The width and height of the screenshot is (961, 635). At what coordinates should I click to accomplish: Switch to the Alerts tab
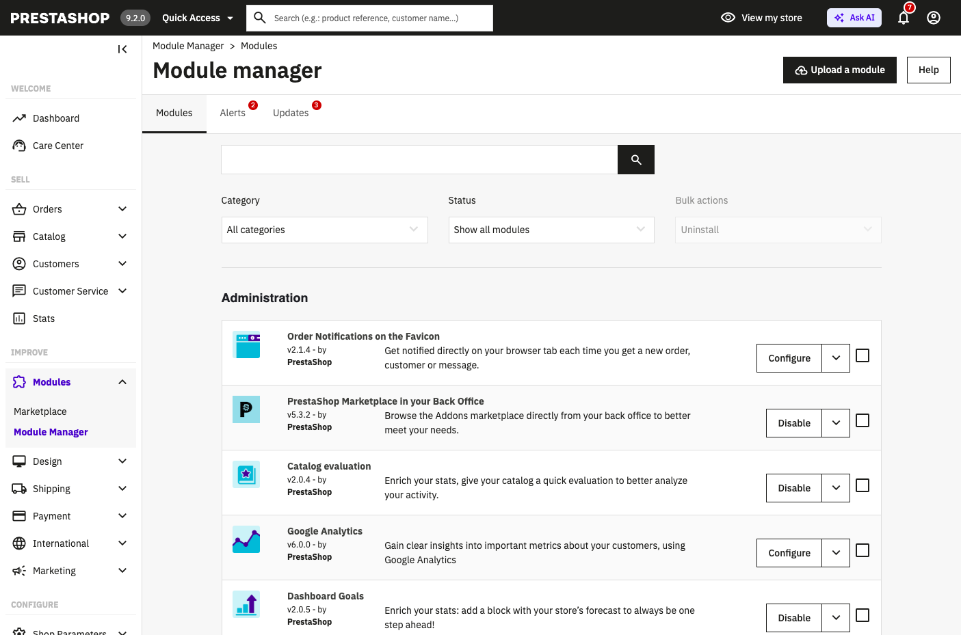[233, 113]
